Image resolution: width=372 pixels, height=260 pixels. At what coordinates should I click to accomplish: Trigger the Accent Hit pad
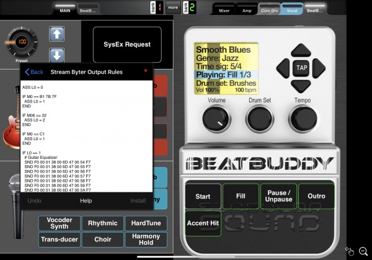tap(203, 223)
